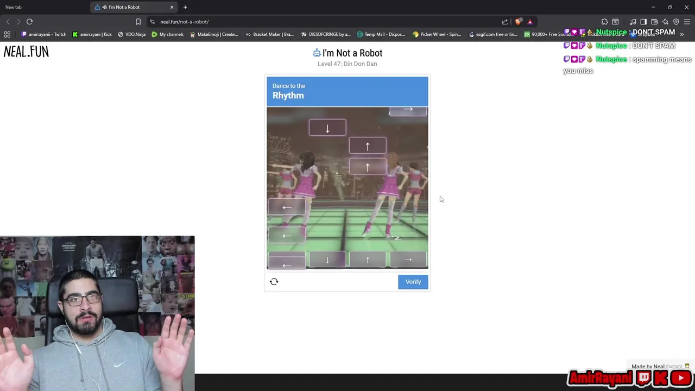Screen dimensions: 695x391
Task: Open the Extensions puzzle icon
Action: (x=604, y=22)
